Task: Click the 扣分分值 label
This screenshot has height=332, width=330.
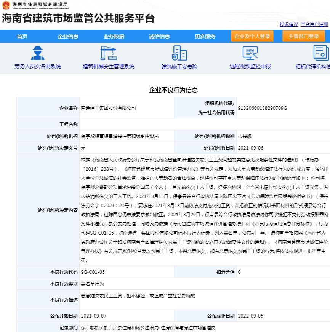Action: 226,272
